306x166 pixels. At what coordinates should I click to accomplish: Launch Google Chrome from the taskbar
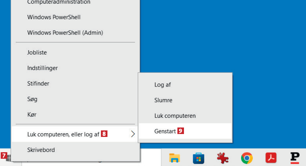[247, 158]
